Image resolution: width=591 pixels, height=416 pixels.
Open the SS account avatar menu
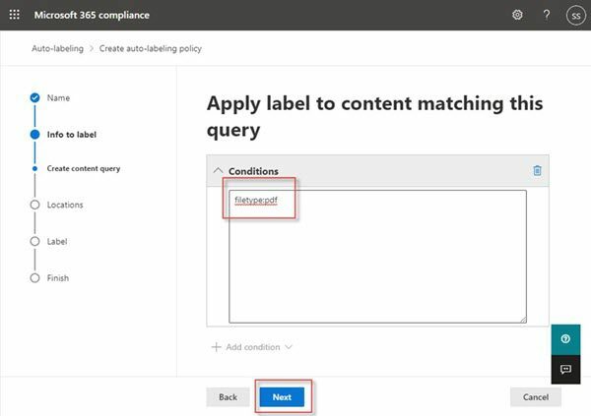pyautogui.click(x=575, y=15)
